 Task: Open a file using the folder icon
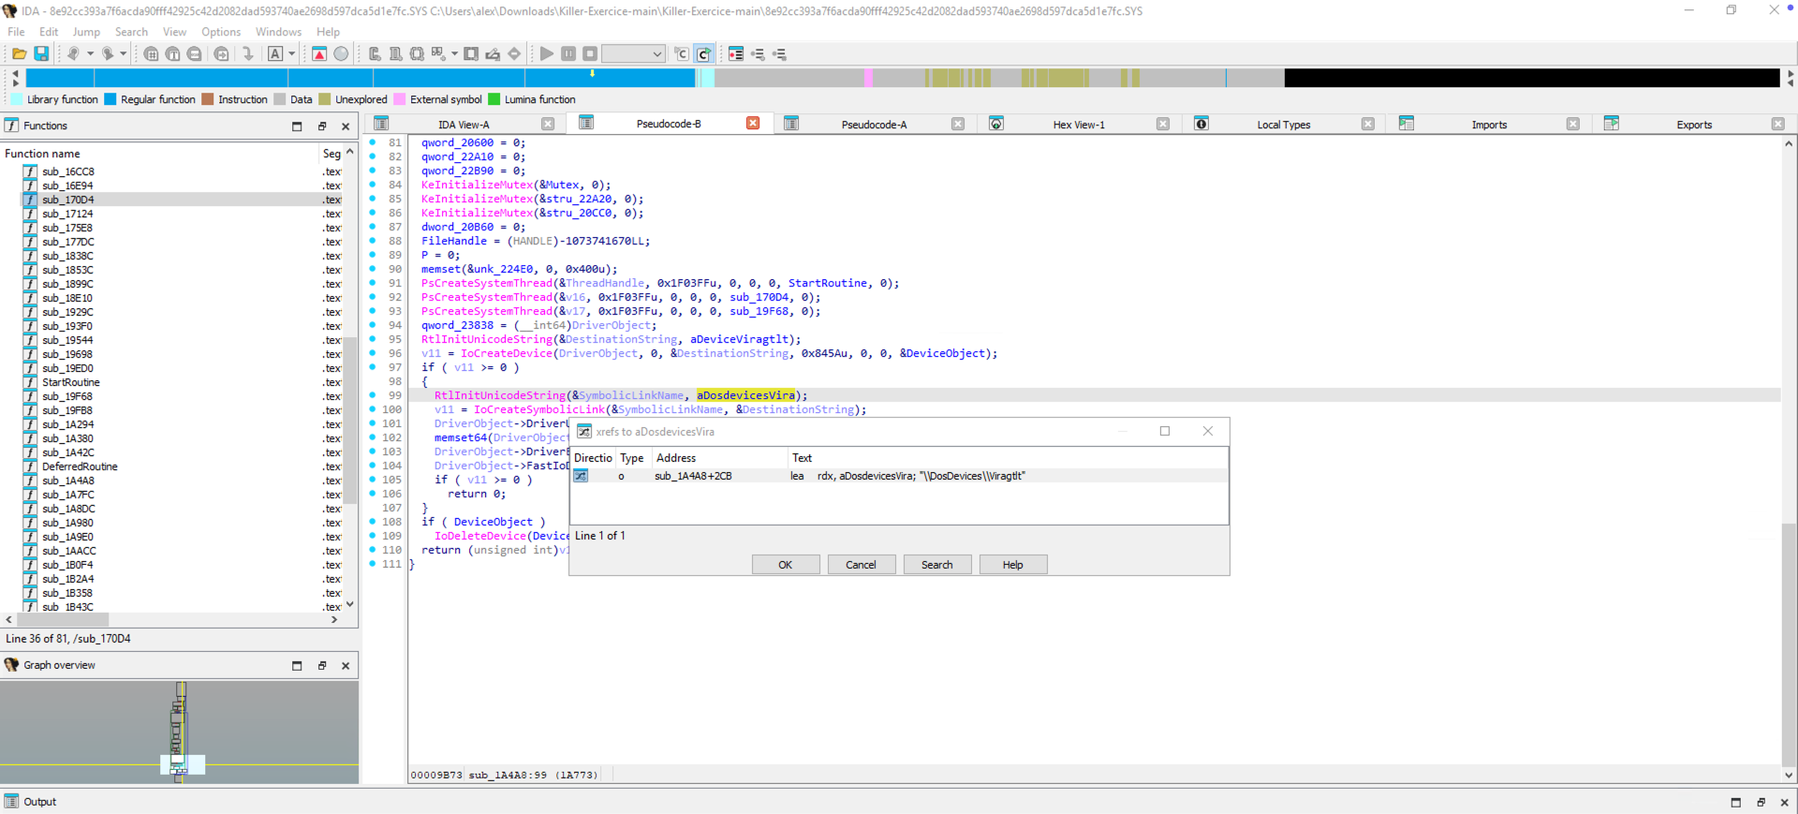(19, 54)
